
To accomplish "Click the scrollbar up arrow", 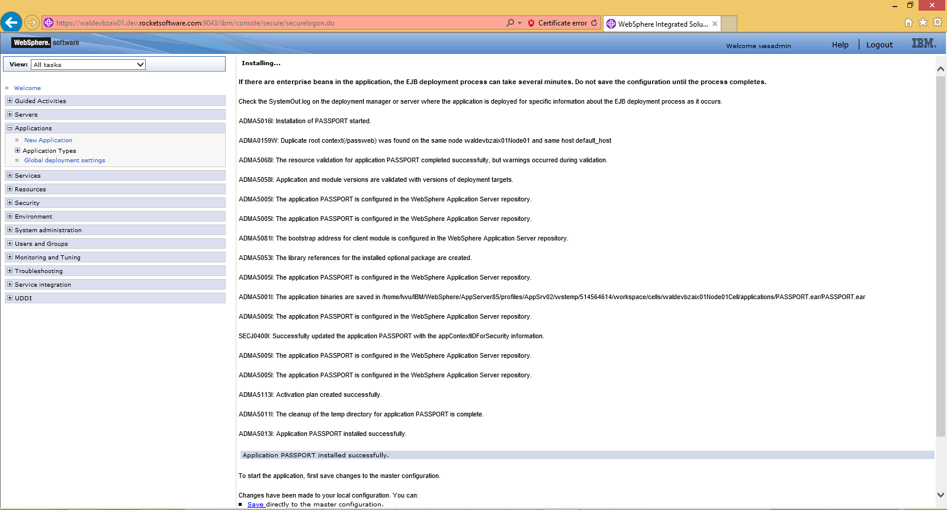I will tap(940, 69).
